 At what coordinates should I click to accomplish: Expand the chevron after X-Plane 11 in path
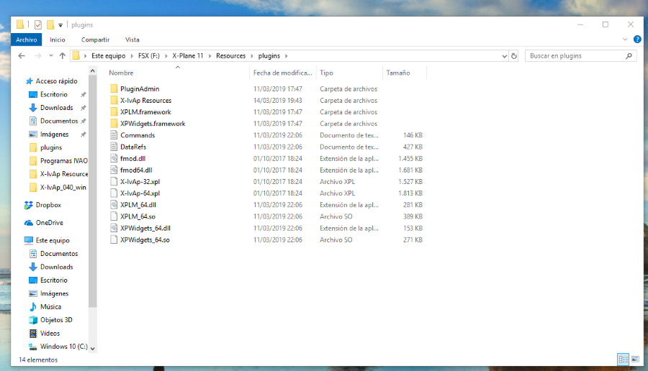point(210,55)
